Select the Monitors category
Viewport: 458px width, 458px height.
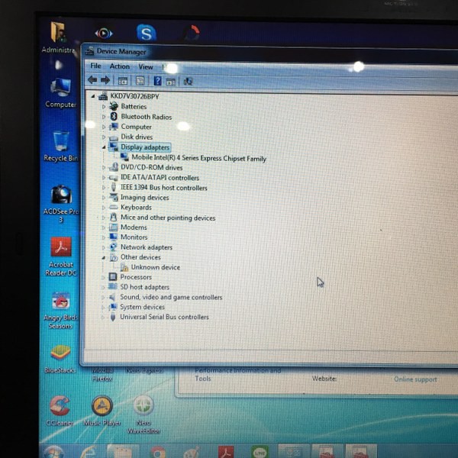click(x=134, y=237)
